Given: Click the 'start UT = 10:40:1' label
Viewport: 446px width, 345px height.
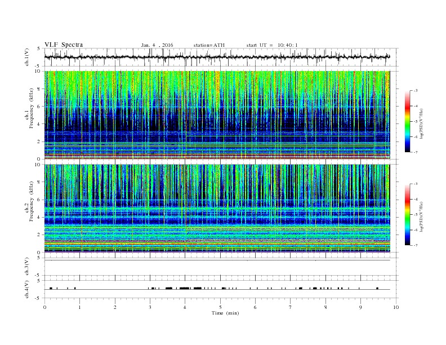Looking at the screenshot, I should pos(272,45).
